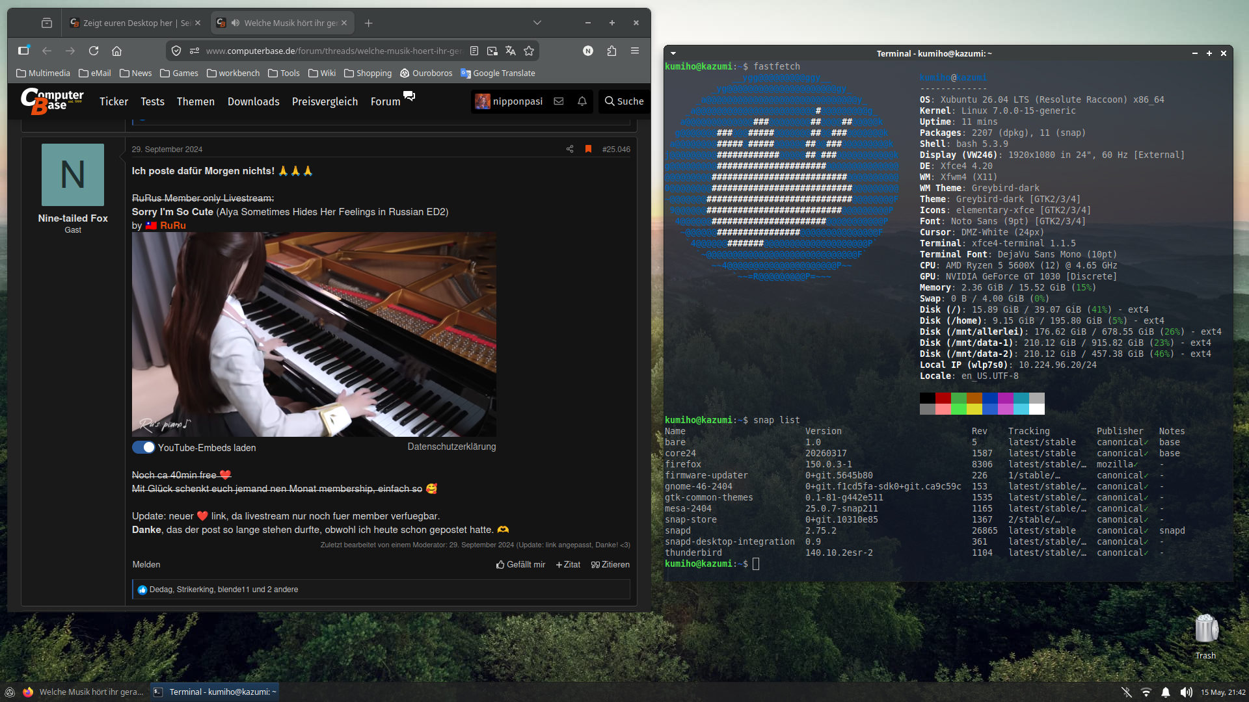
Task: Open forum notifications bell icon
Action: (582, 101)
